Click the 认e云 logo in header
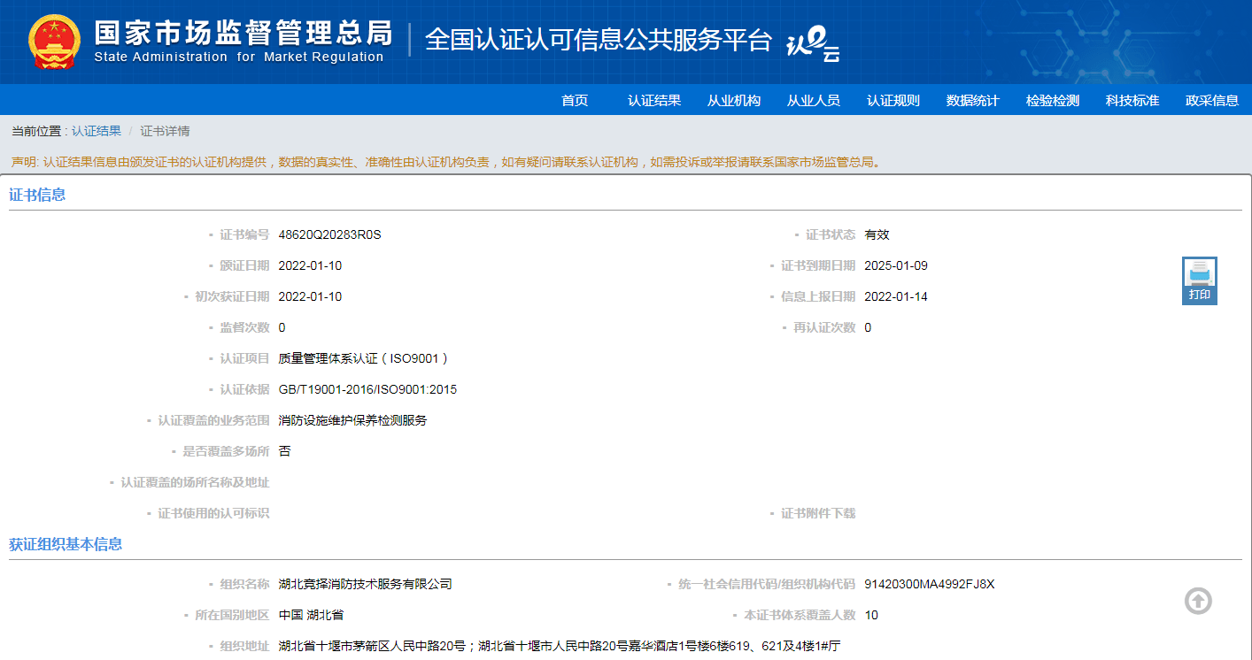 (x=813, y=43)
